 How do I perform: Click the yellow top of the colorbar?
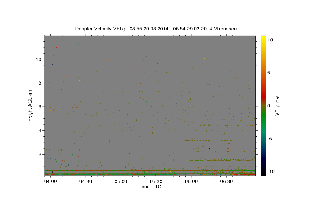(263, 38)
